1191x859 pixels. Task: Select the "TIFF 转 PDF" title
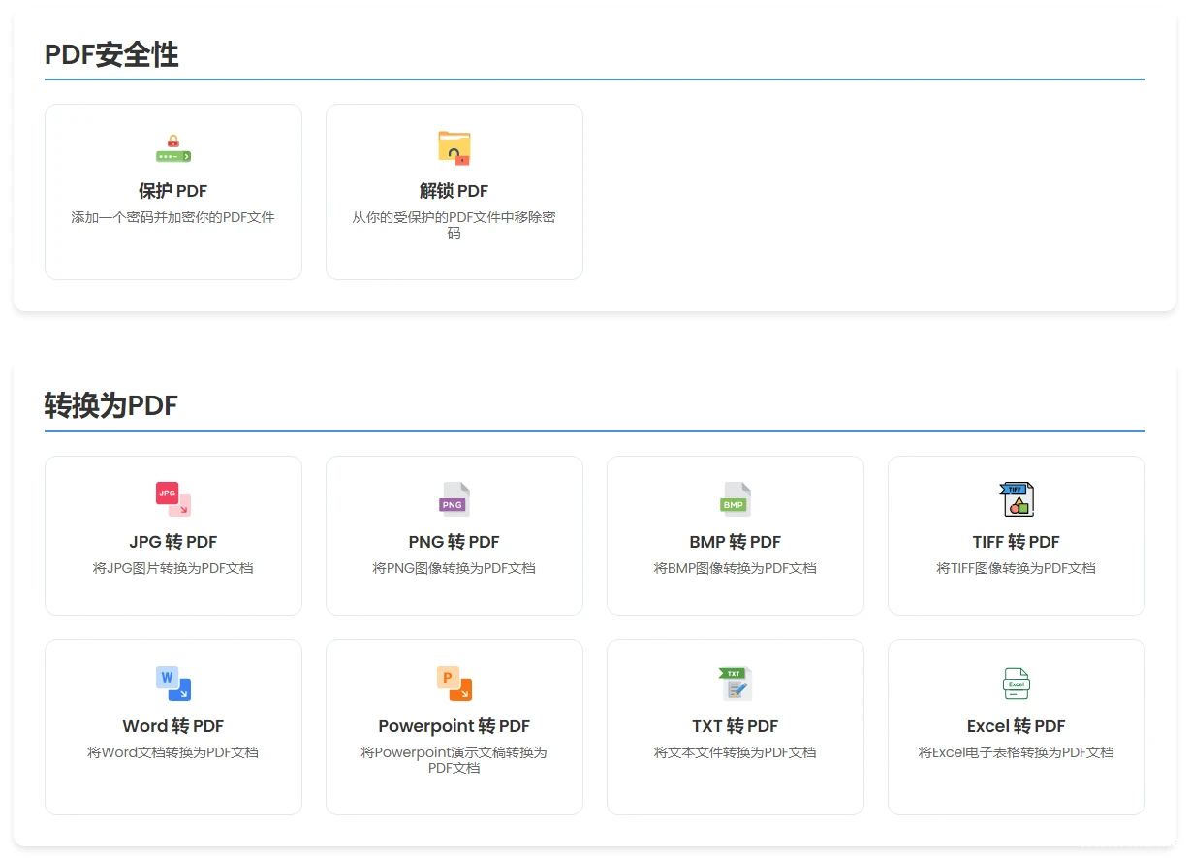(1016, 542)
